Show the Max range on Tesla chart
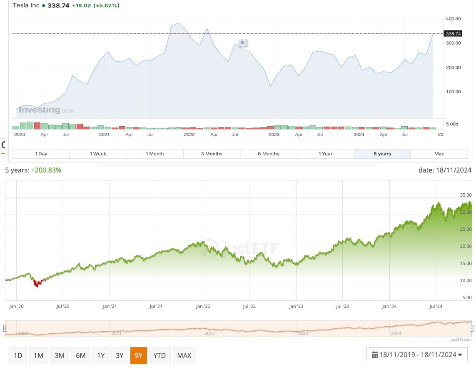Image resolution: width=476 pixels, height=375 pixels. [x=439, y=154]
